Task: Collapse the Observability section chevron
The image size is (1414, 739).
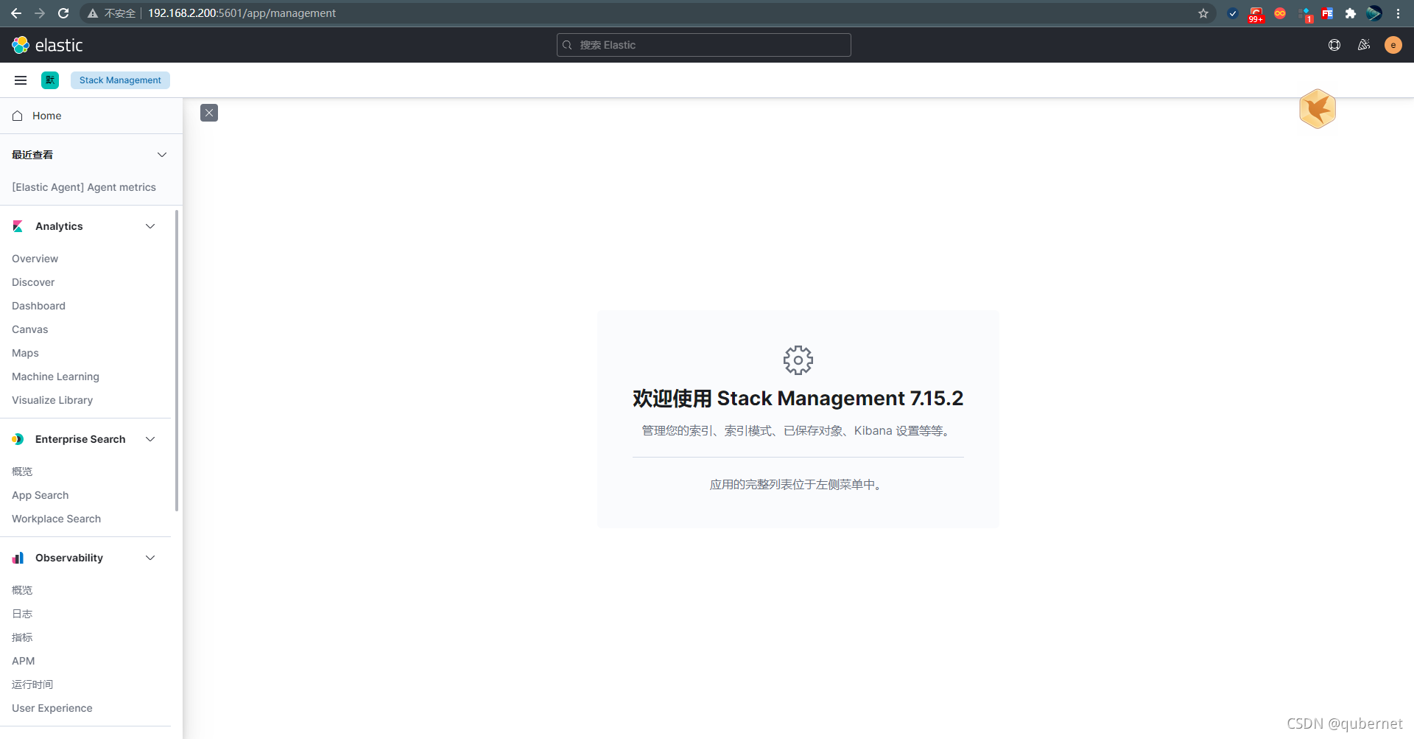Action: click(150, 558)
